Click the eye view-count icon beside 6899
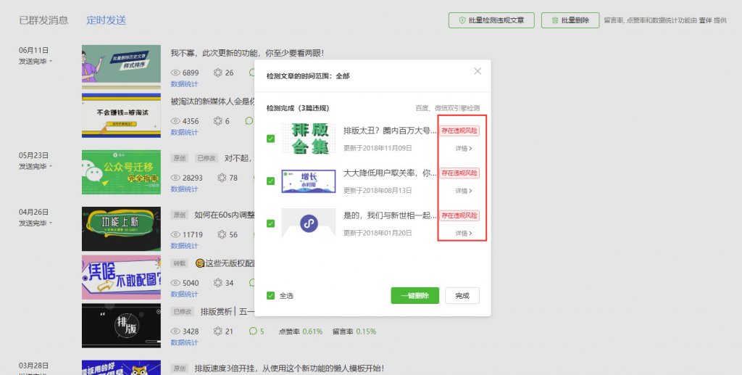Image resolution: width=742 pixels, height=375 pixels. [x=175, y=73]
